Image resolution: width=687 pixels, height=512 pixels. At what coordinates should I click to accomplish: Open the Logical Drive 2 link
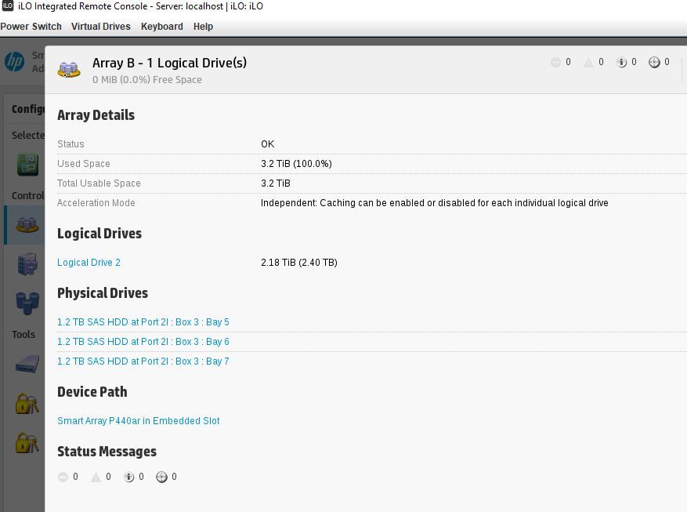(x=89, y=262)
